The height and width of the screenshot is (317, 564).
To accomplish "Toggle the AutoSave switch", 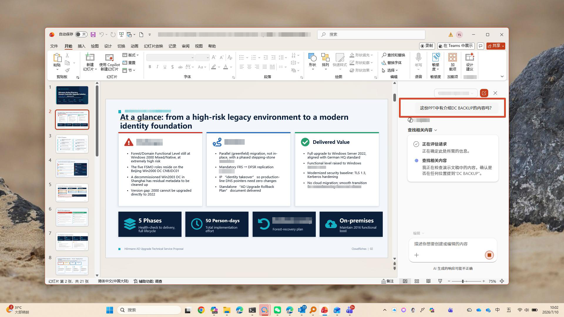I will tap(81, 34).
